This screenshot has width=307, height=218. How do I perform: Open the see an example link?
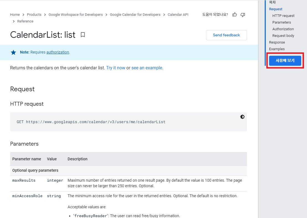(147, 68)
